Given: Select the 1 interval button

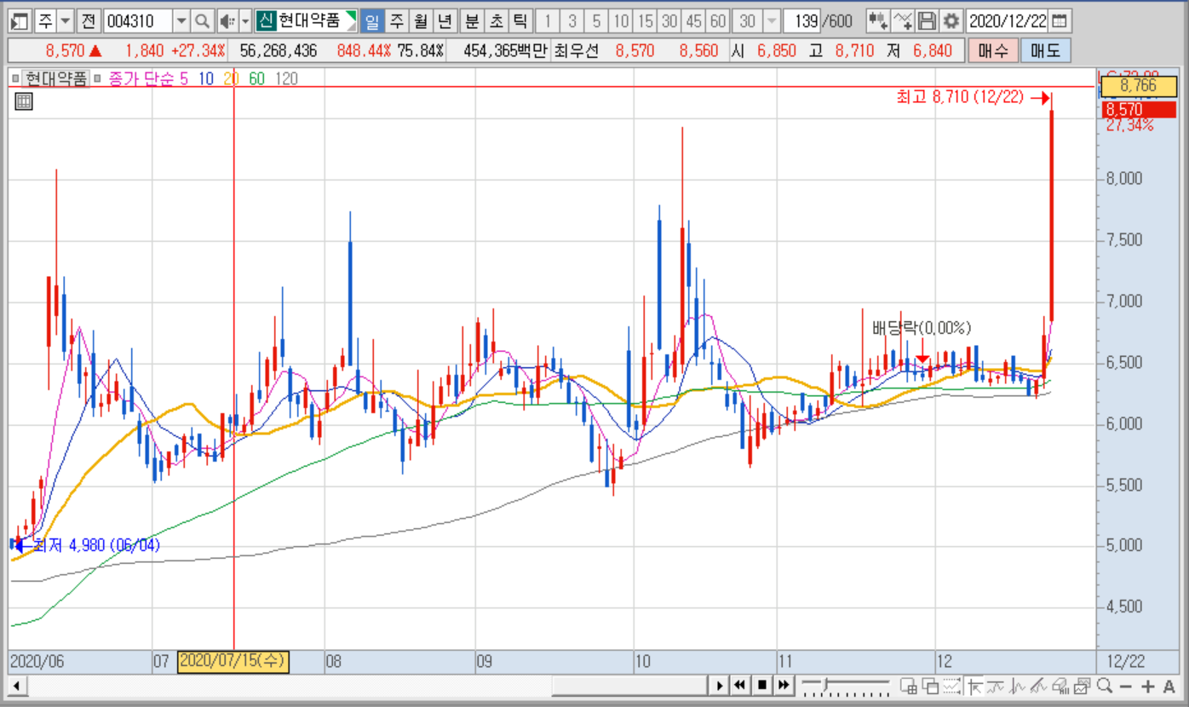Looking at the screenshot, I should click(548, 21).
